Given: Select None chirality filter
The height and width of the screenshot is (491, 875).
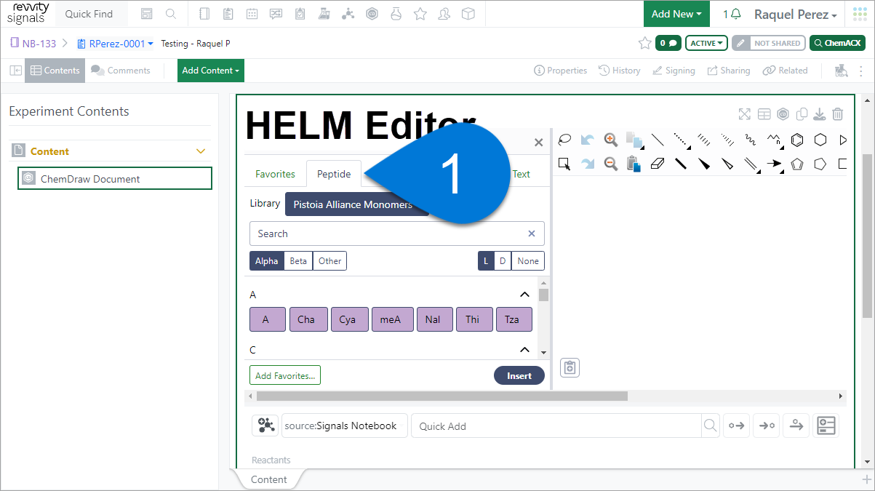Looking at the screenshot, I should click(528, 261).
